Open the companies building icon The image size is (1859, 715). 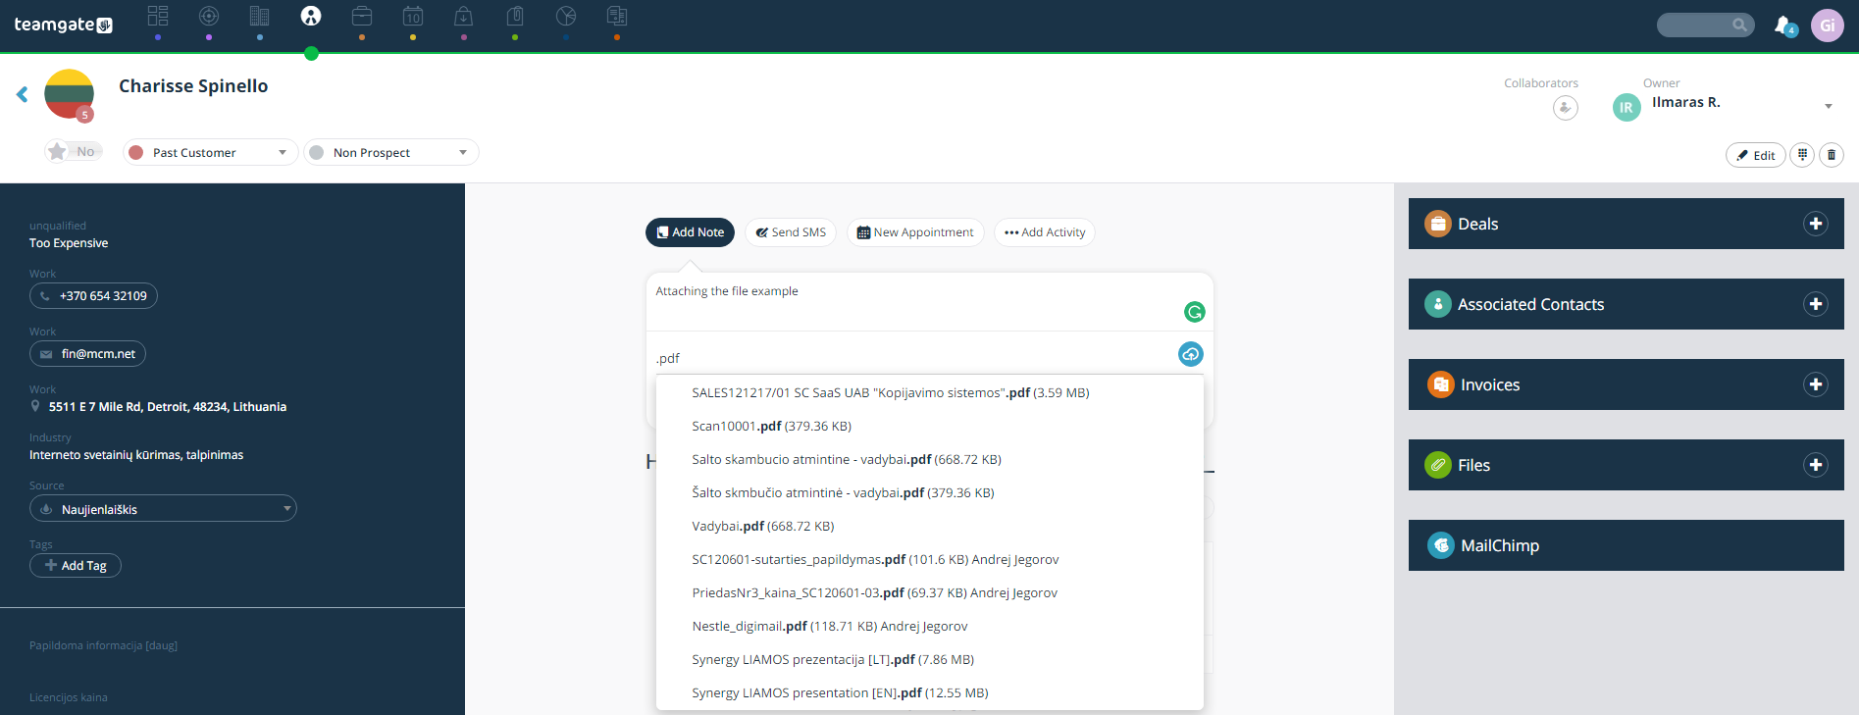click(259, 17)
